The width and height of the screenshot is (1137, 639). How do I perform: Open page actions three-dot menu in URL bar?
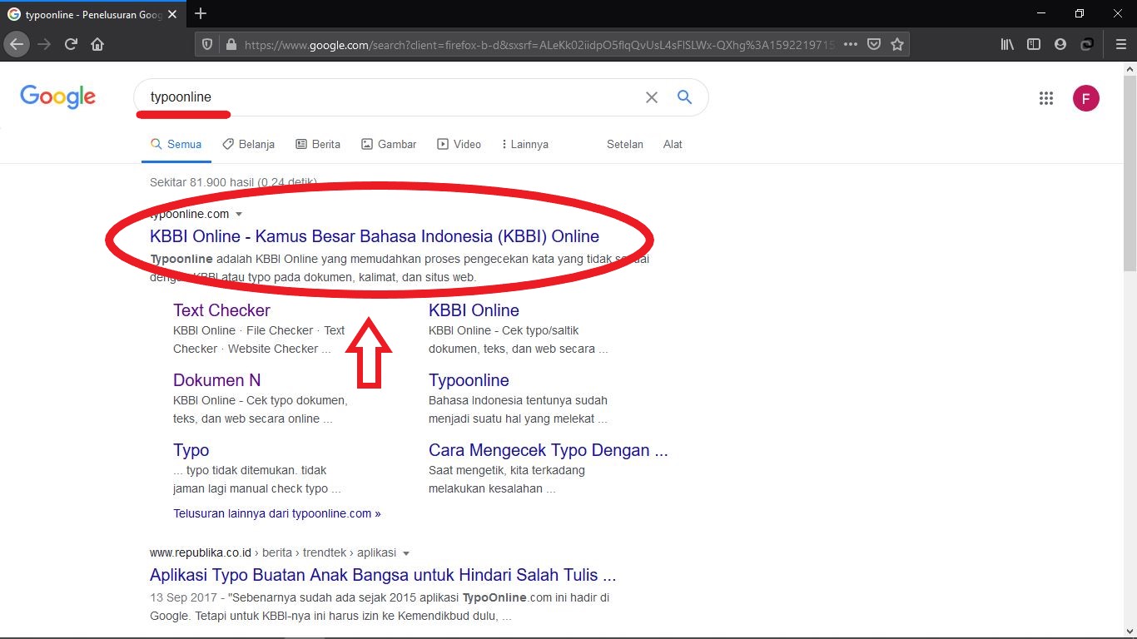[x=850, y=45]
